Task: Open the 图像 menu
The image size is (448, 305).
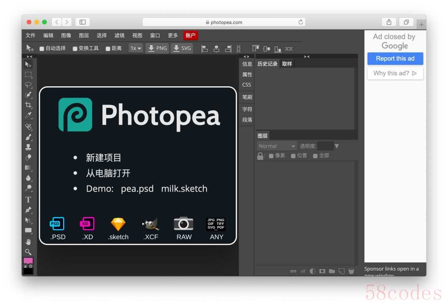Action: coord(66,35)
